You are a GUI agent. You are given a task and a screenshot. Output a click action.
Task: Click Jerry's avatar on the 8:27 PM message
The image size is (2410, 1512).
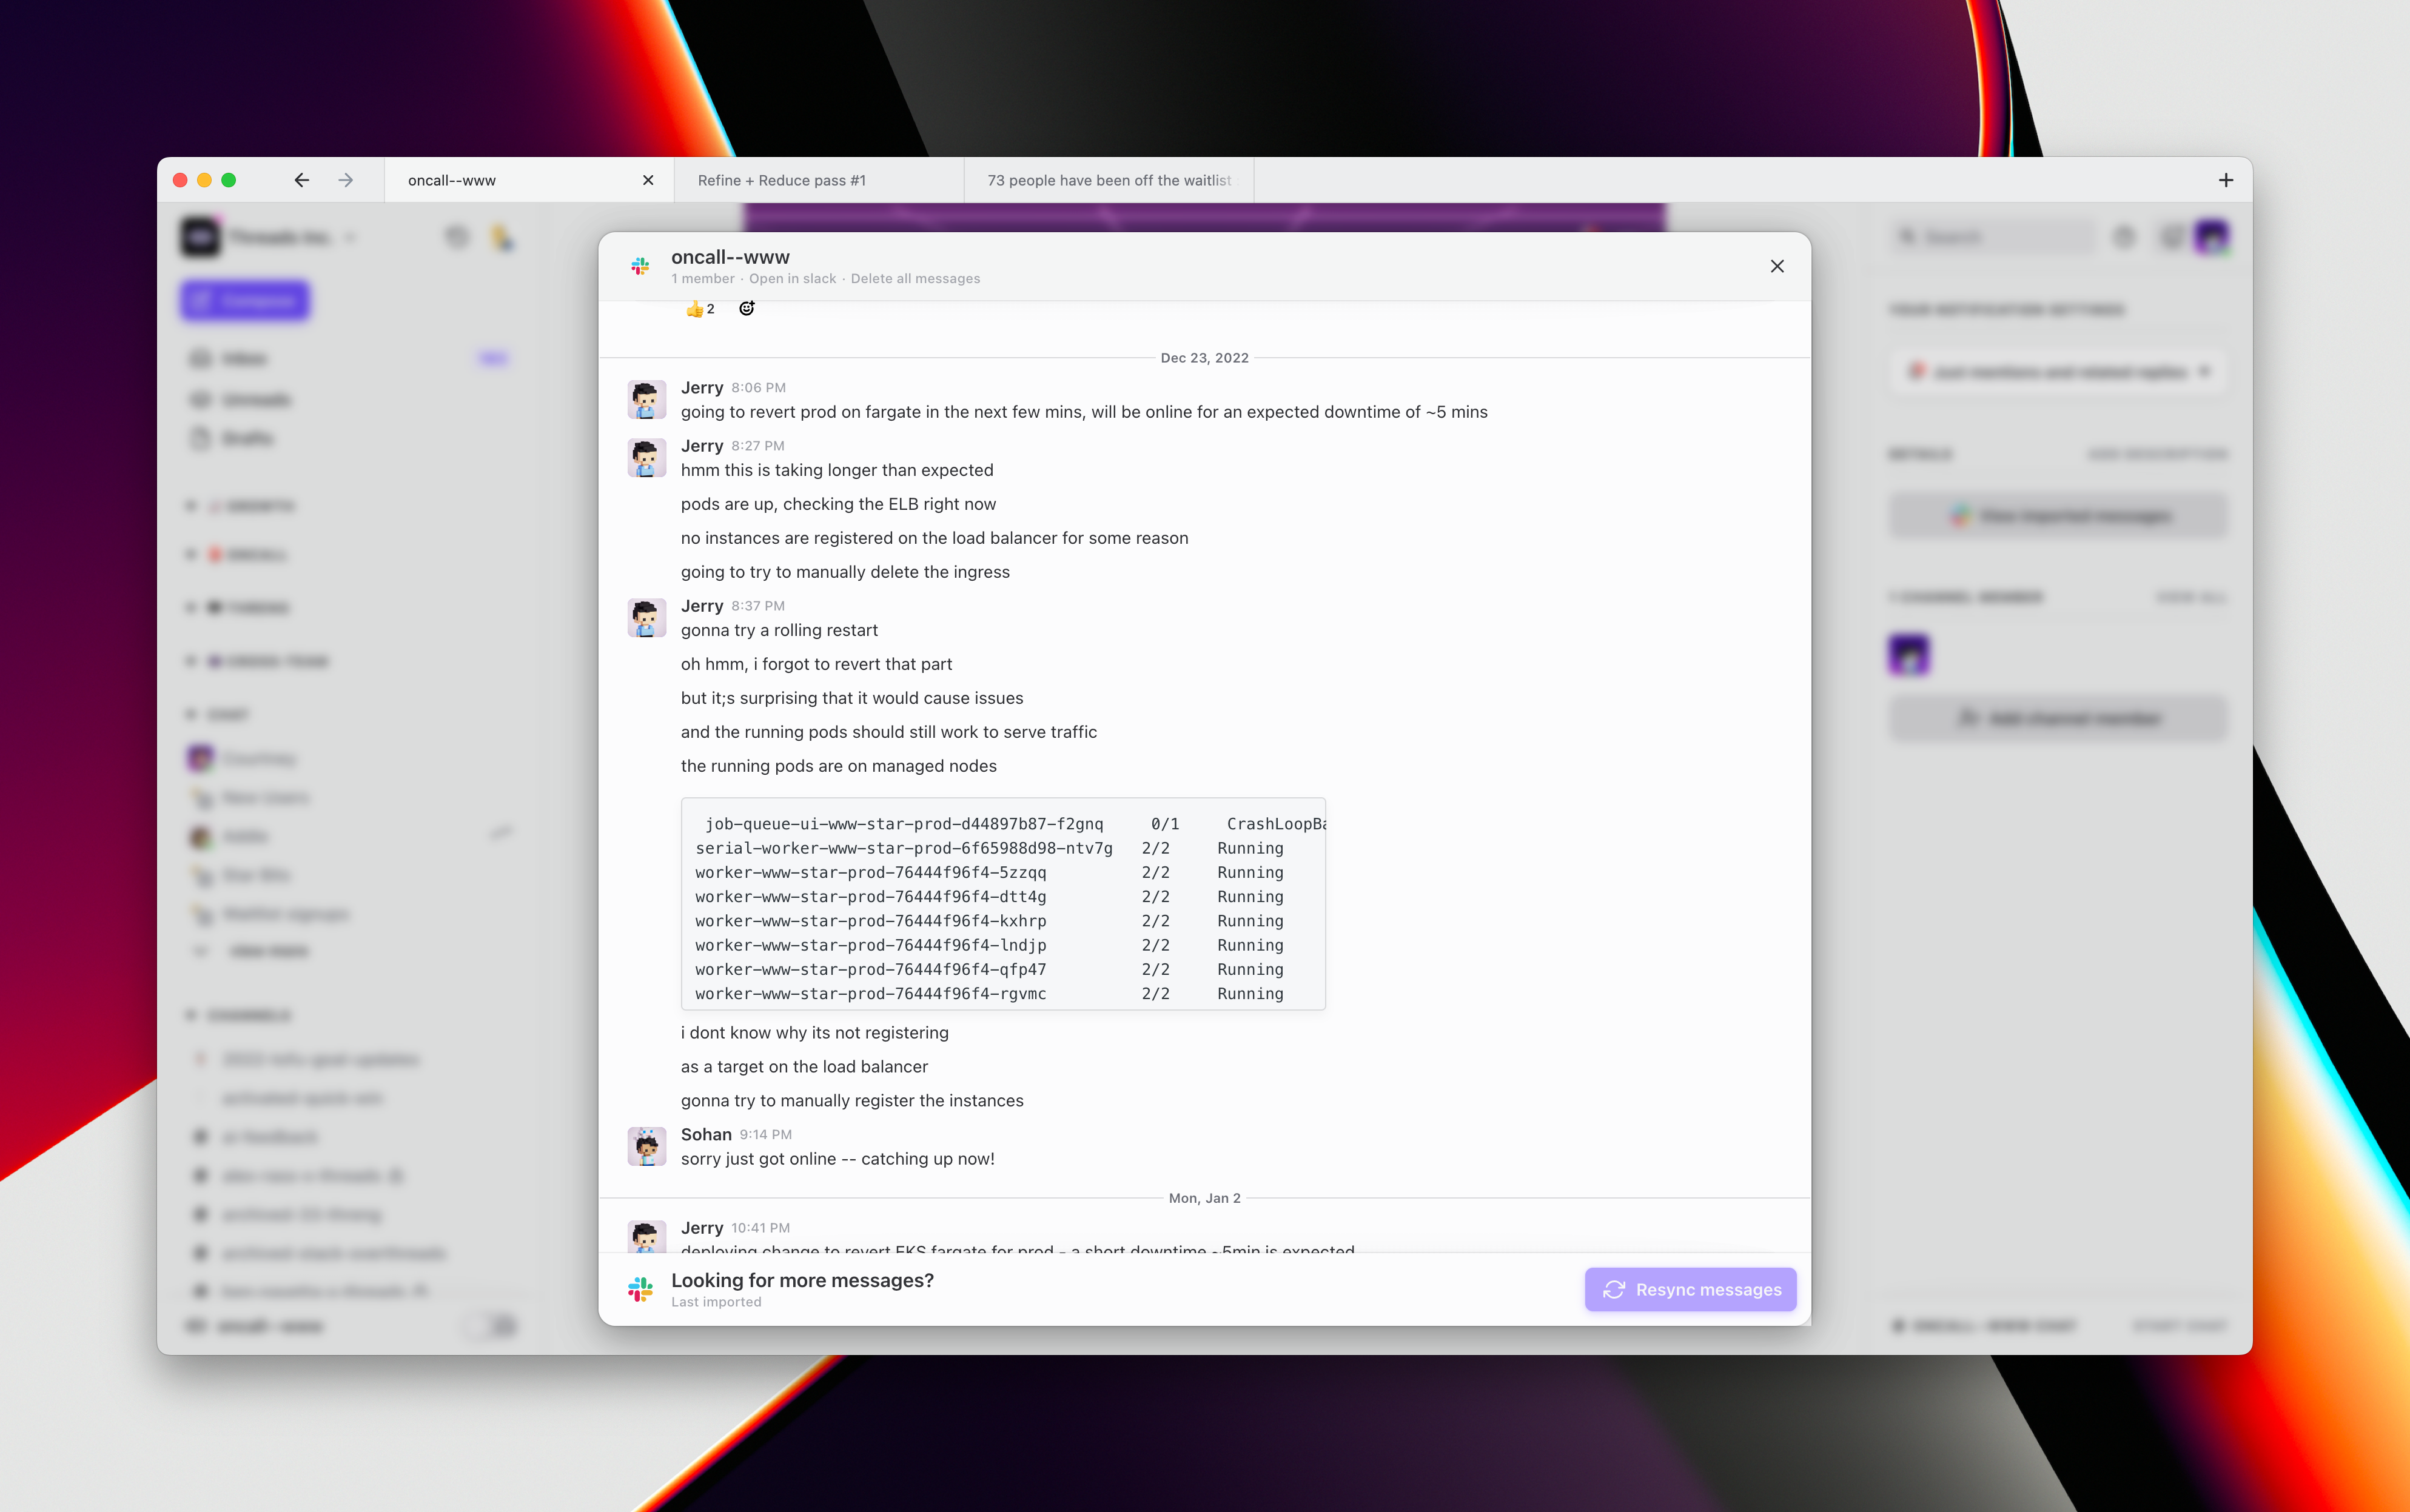tap(646, 458)
